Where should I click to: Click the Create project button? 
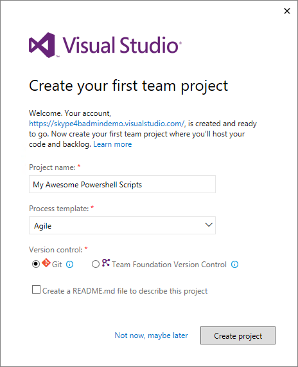click(238, 335)
